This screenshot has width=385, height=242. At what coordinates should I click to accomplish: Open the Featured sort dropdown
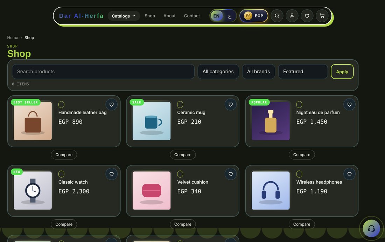point(303,72)
